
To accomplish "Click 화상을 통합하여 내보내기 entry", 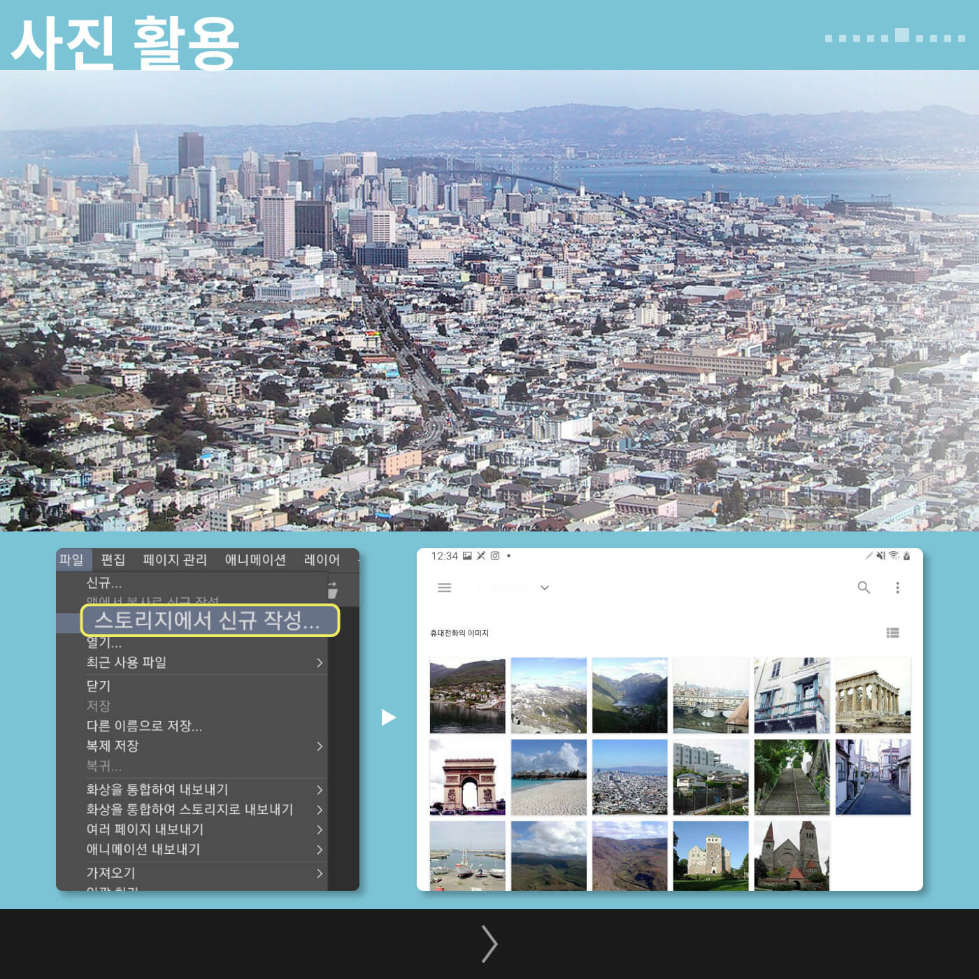I will pyautogui.click(x=157, y=789).
